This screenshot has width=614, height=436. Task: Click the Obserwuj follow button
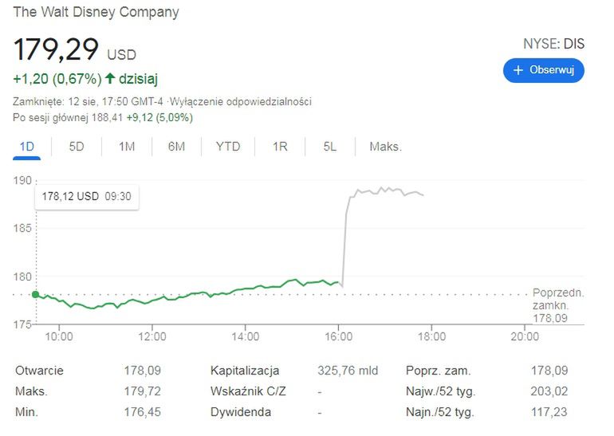(x=543, y=70)
